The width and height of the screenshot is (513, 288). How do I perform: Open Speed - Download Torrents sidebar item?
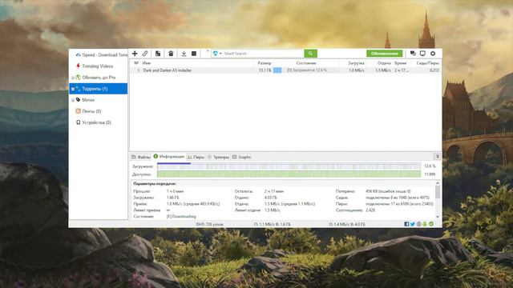coord(99,55)
